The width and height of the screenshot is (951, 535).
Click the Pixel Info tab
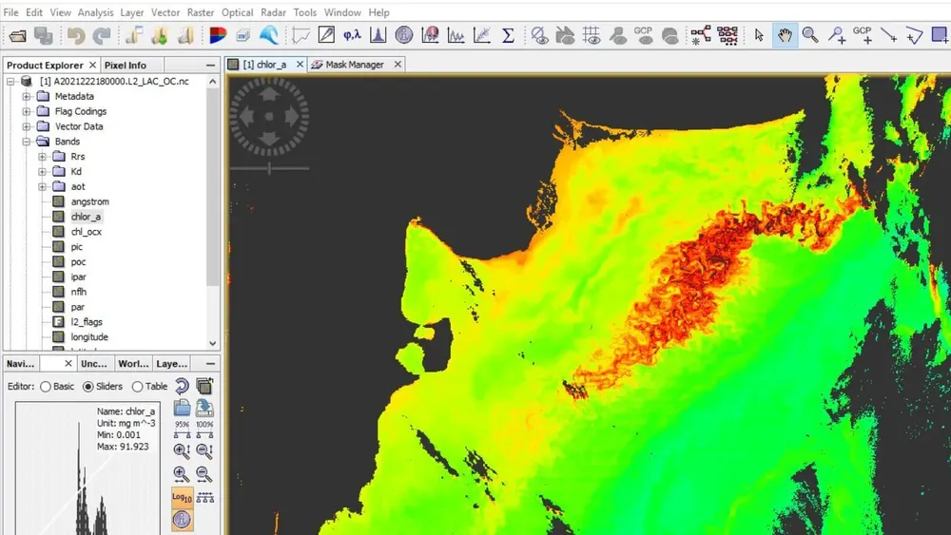tap(125, 66)
